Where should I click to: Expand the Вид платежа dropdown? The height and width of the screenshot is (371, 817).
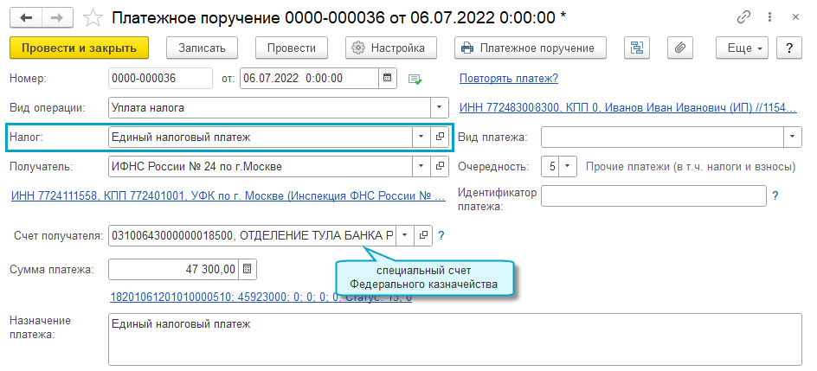coord(792,137)
